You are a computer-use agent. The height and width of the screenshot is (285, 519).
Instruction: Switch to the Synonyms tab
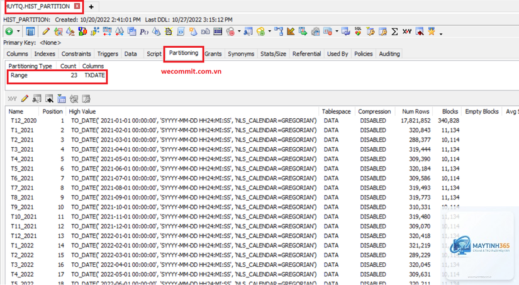pos(241,53)
